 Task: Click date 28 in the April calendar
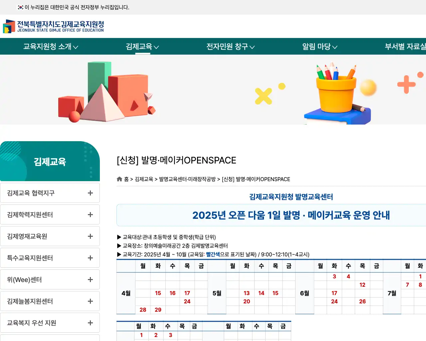point(143,310)
